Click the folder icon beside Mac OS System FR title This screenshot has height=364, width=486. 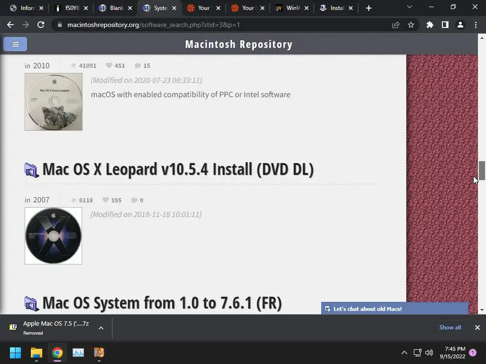point(32,304)
